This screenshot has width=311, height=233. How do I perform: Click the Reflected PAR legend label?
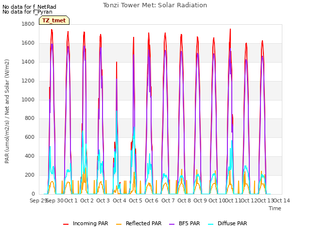coord(144,223)
